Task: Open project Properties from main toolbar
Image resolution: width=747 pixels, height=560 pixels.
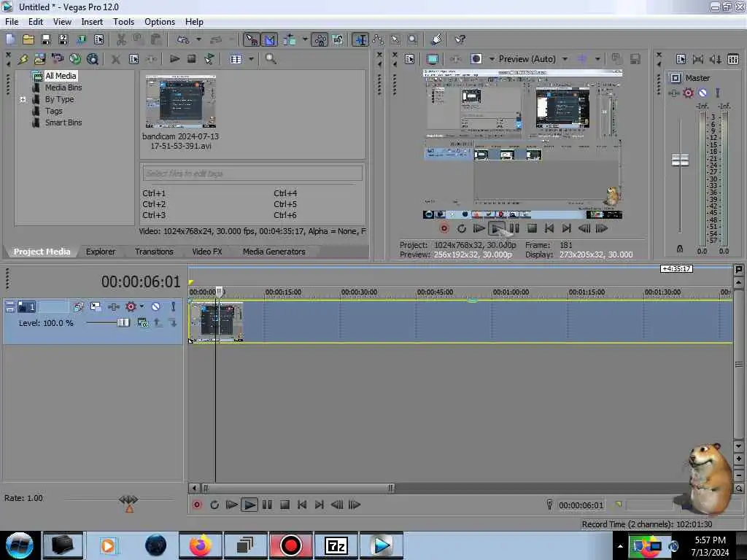Action: tap(98, 39)
